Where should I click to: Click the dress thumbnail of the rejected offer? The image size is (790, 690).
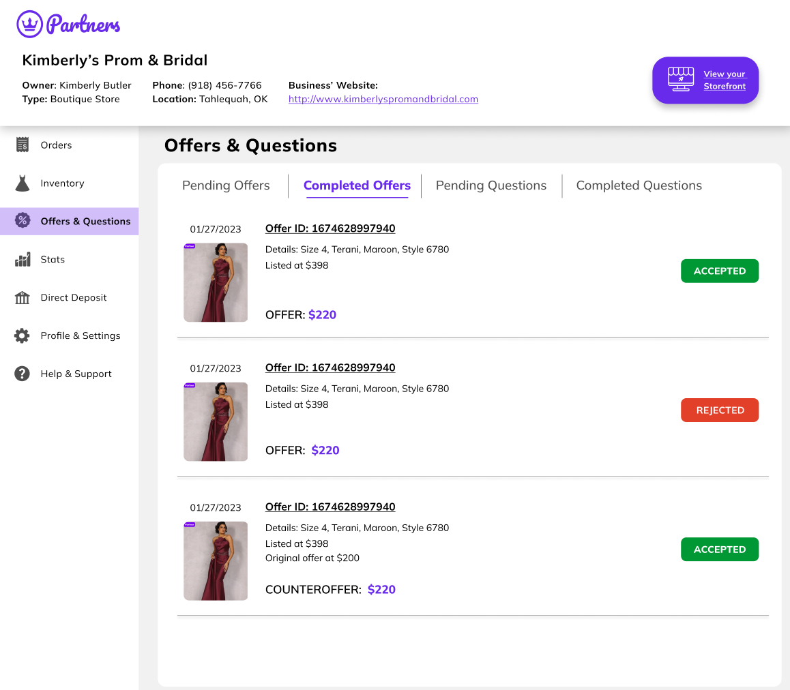216,421
